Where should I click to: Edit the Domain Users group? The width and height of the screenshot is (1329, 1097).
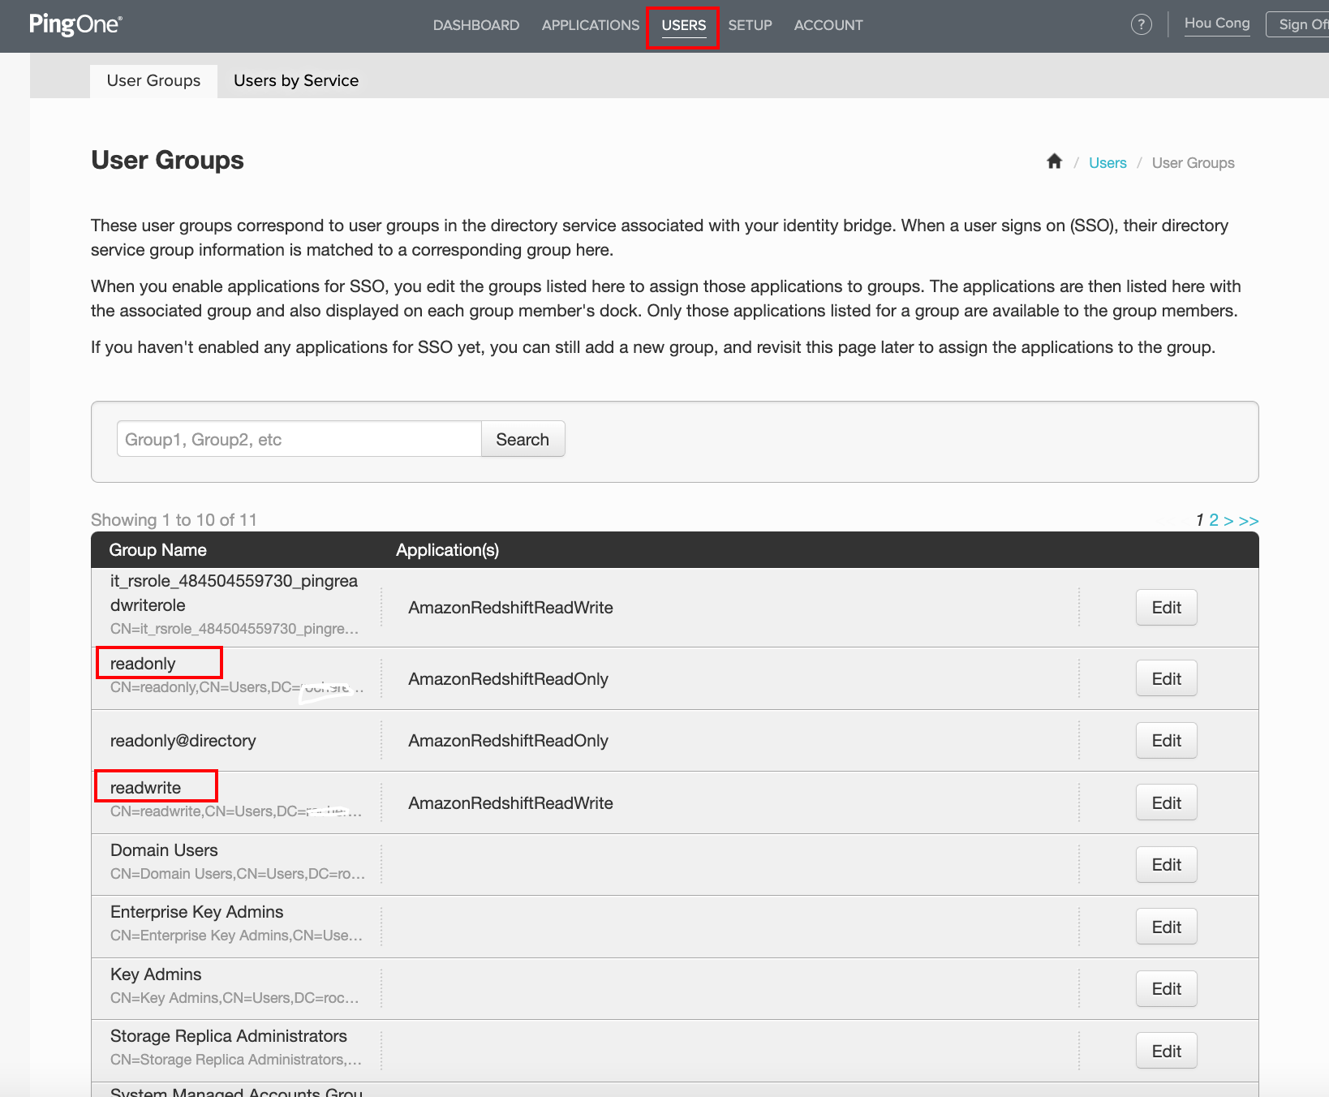coord(1166,865)
